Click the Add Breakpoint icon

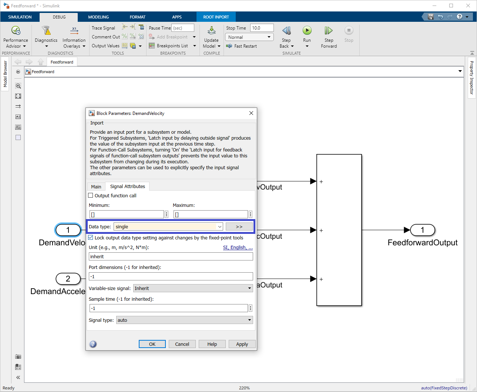152,37
